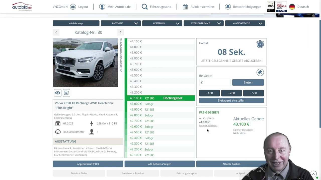Click the Ihr Gebot euro input field
The width and height of the screenshot is (321, 180).
click(x=215, y=82)
